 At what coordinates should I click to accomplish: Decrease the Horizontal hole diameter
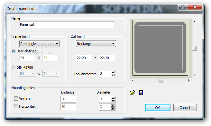pos(113,108)
